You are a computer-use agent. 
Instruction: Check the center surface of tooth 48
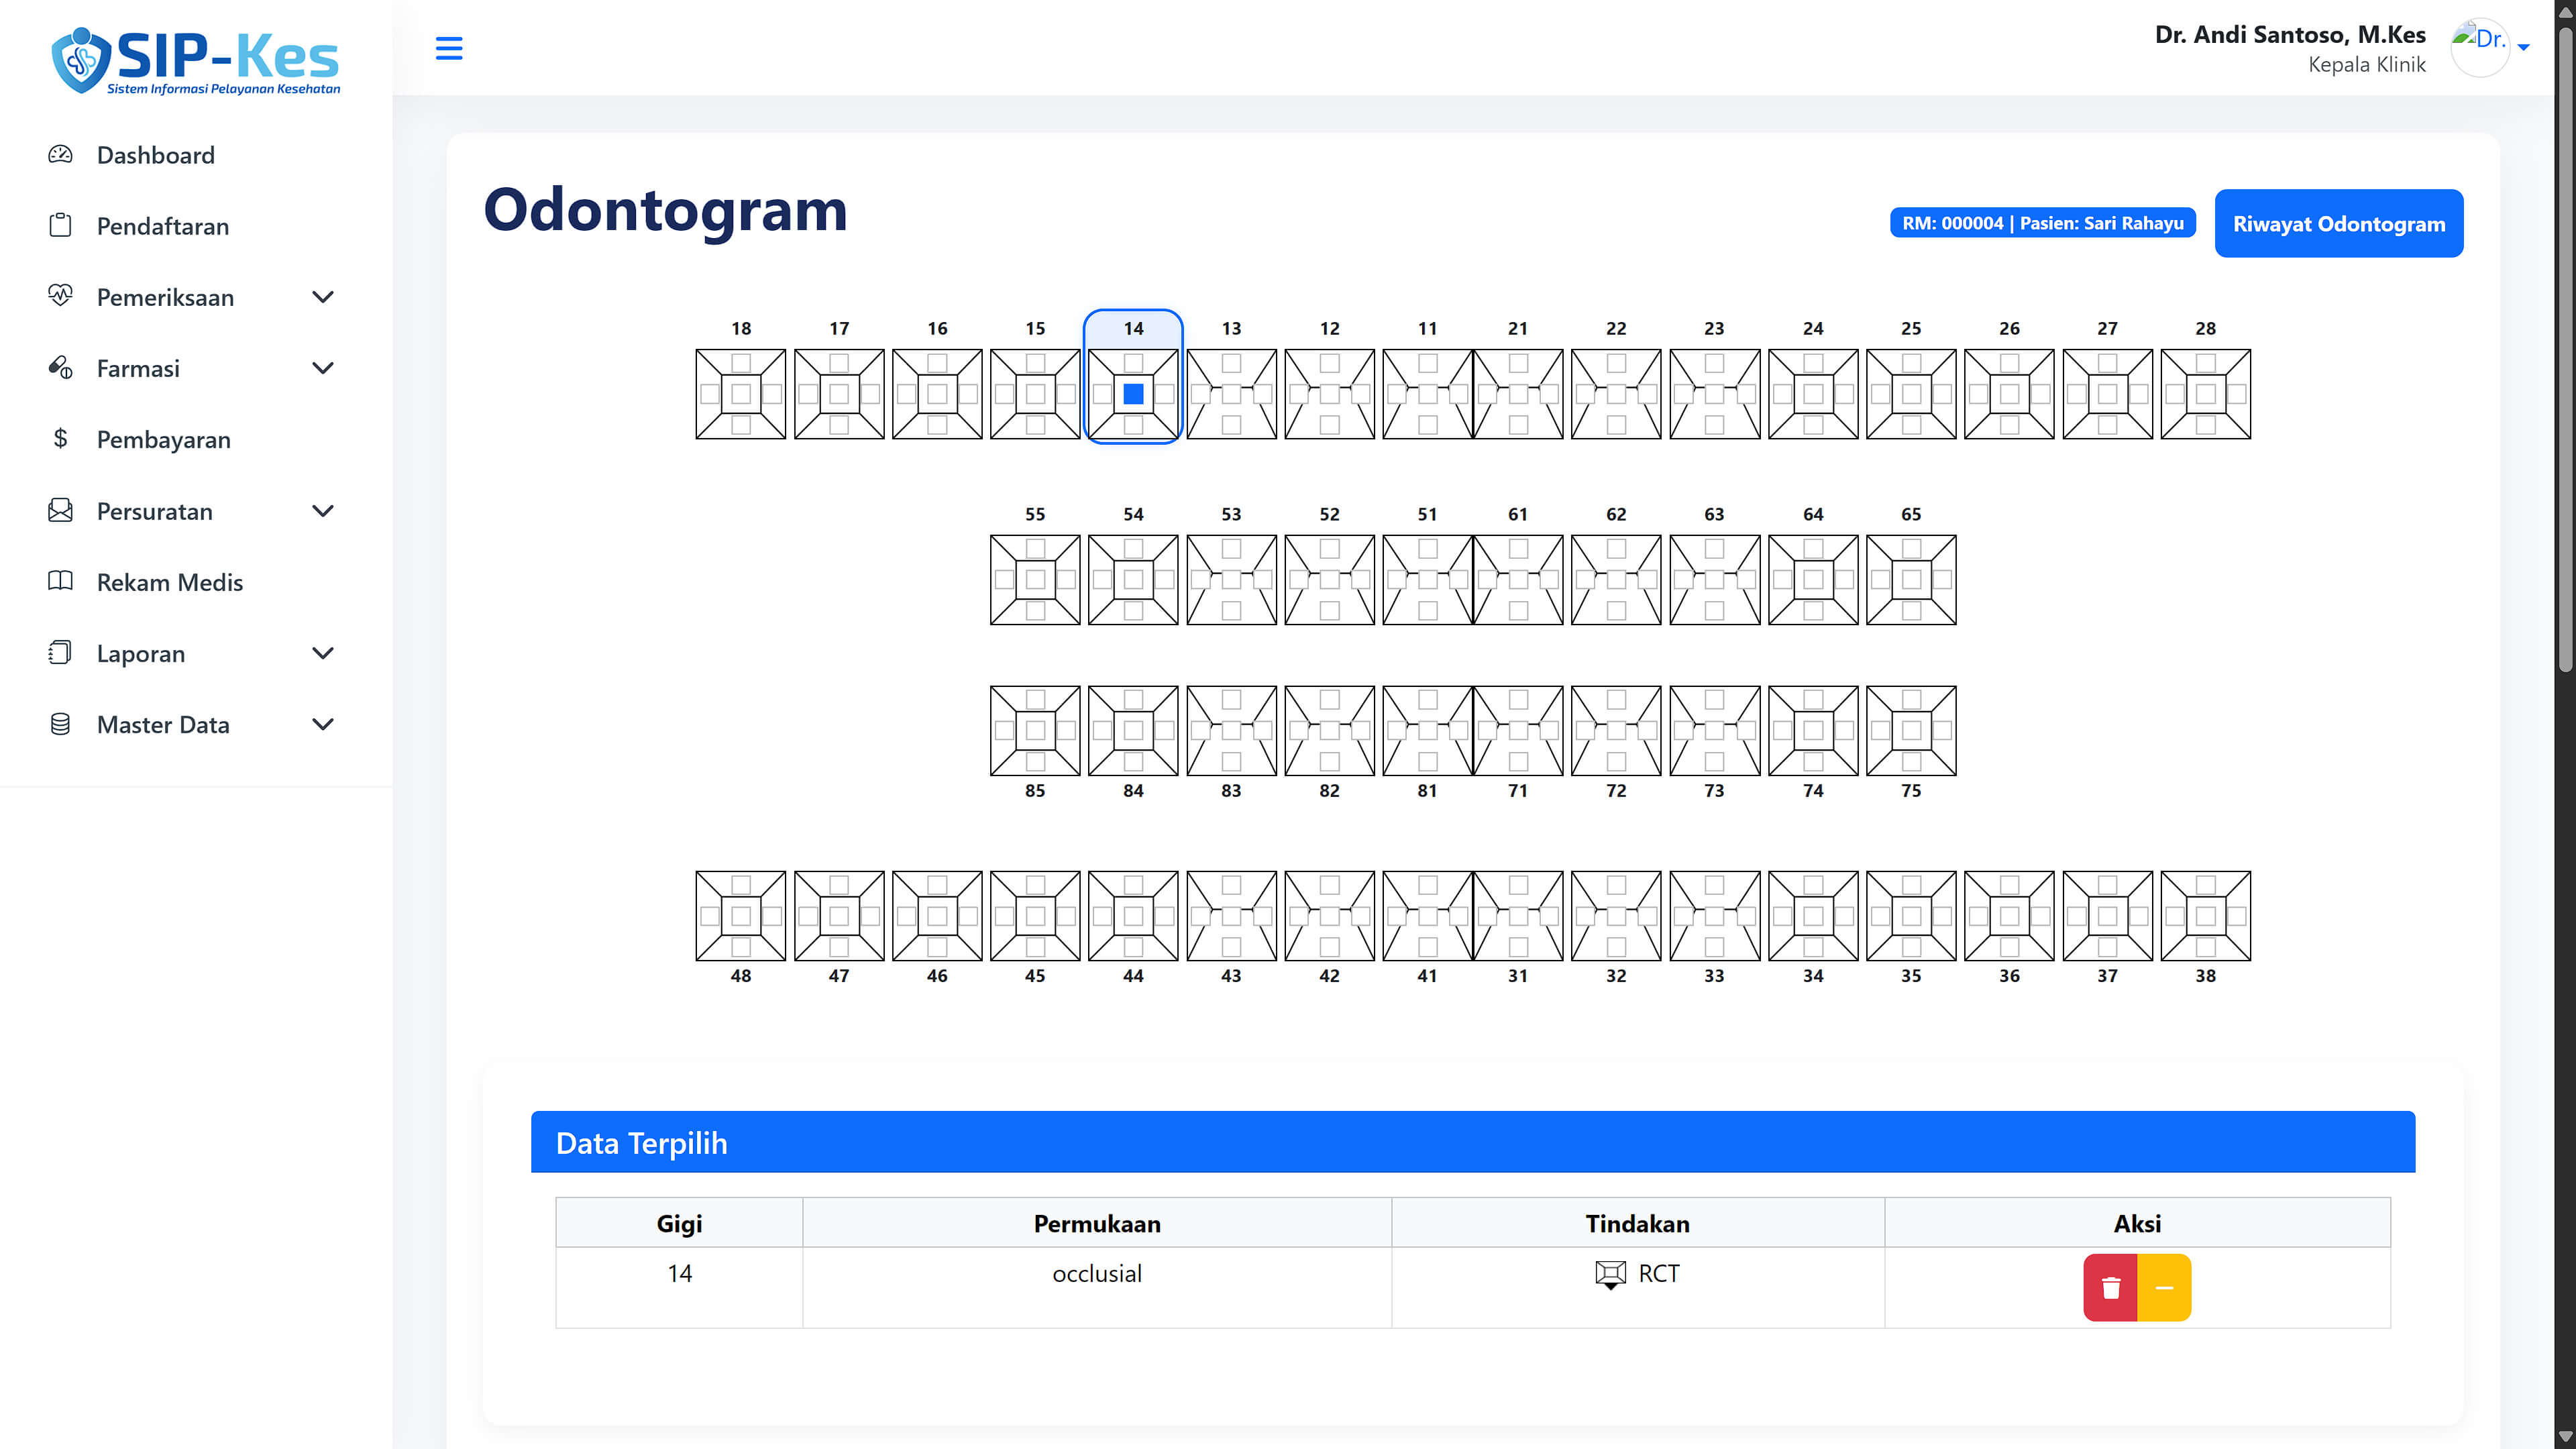click(741, 916)
